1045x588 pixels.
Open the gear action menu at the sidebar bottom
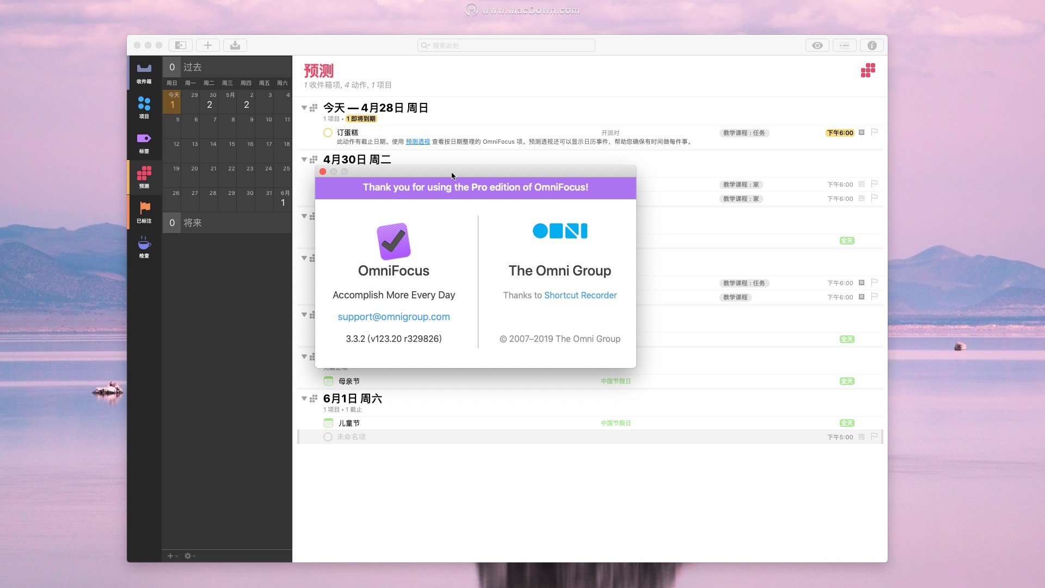(x=189, y=556)
